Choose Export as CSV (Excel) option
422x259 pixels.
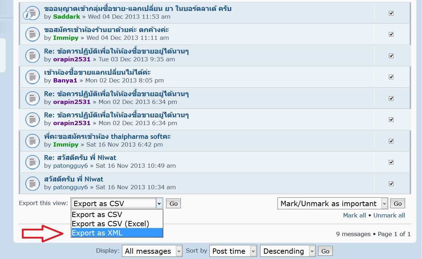click(x=116, y=224)
